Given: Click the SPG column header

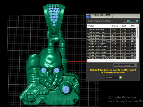Looking at the screenshot, I should point(133,26).
